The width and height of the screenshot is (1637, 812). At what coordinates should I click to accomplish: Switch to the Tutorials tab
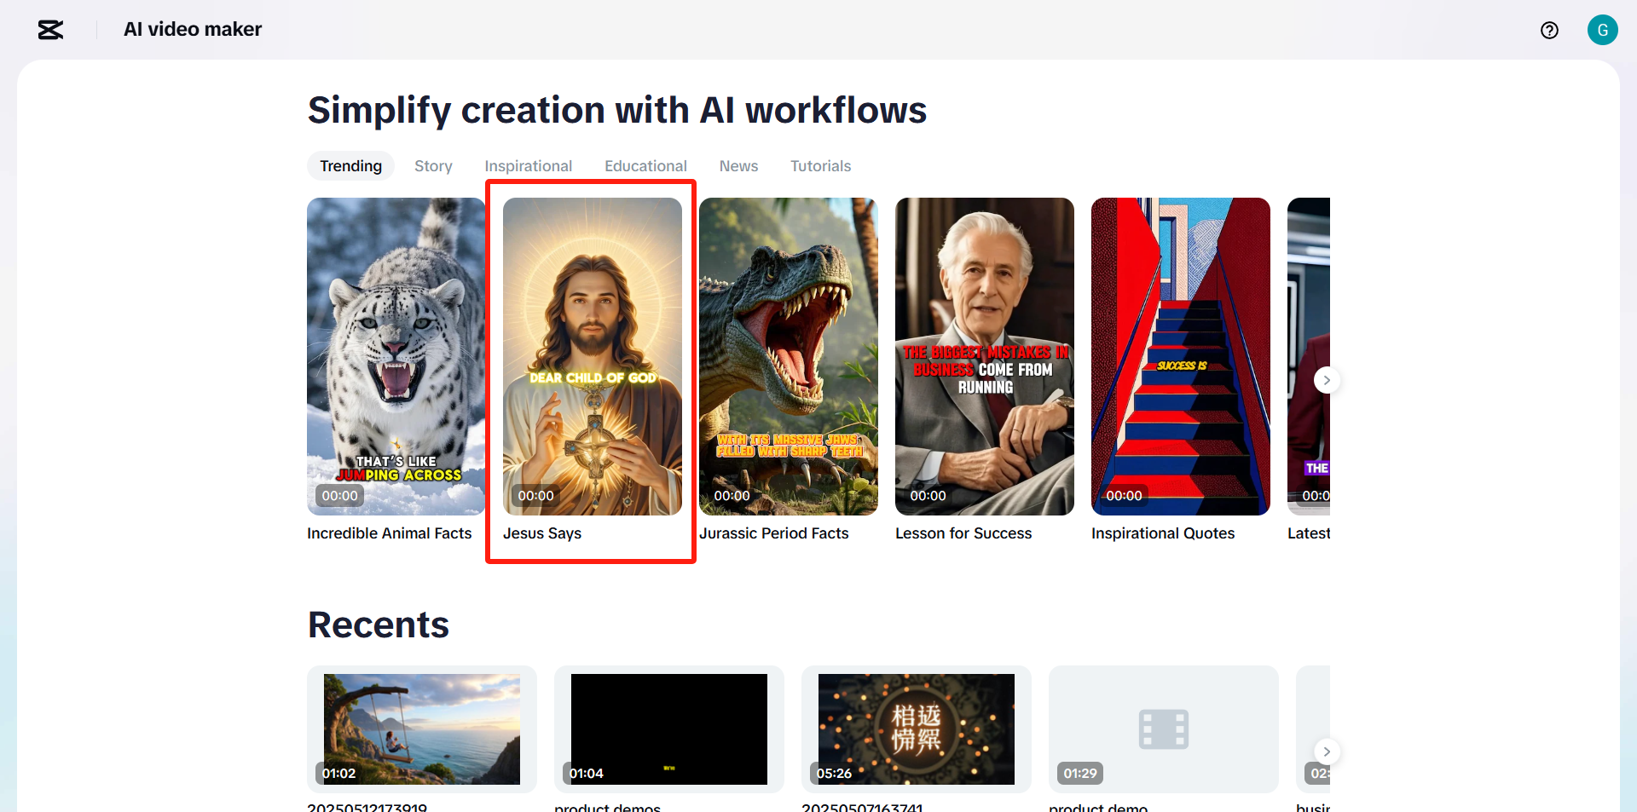pos(820,166)
